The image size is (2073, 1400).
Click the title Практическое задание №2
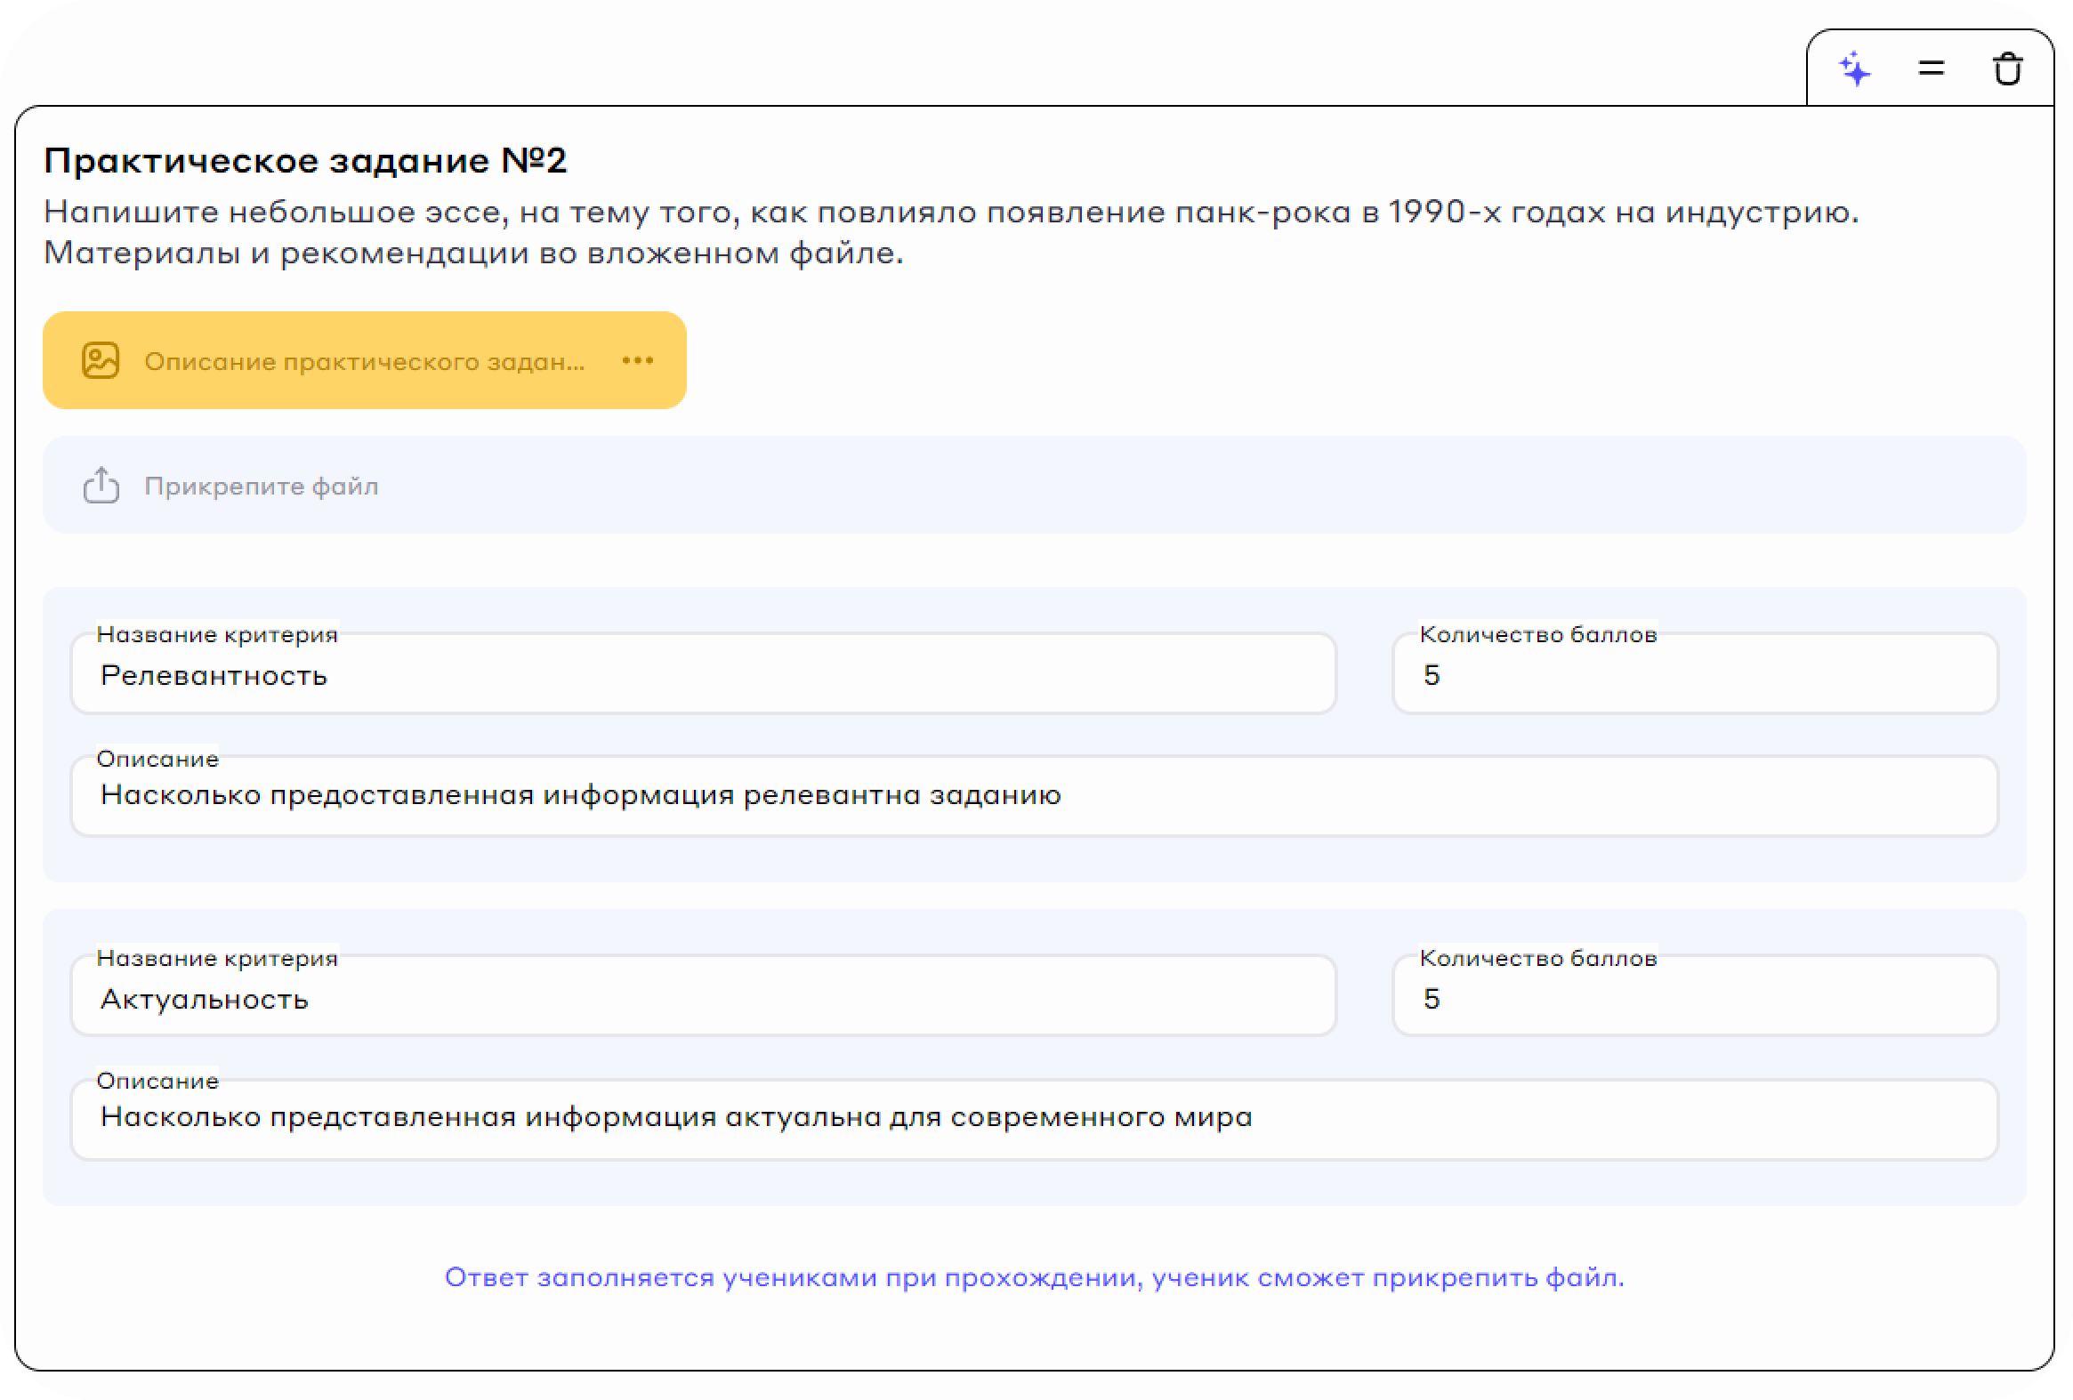[305, 161]
